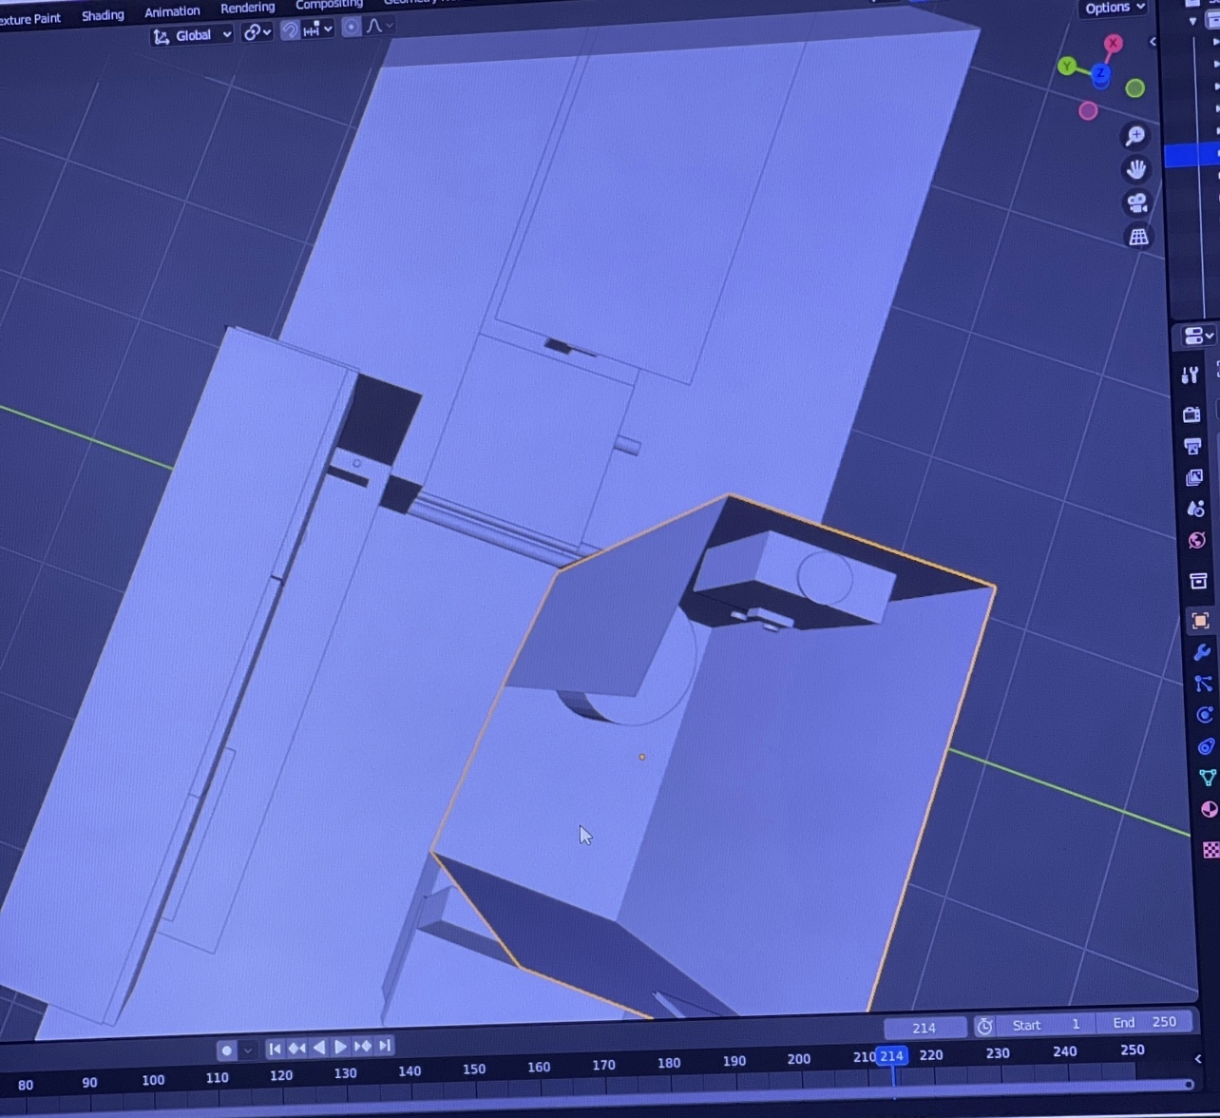This screenshot has width=1220, height=1118.
Task: Toggle snapping magnet button
Action: click(x=290, y=29)
